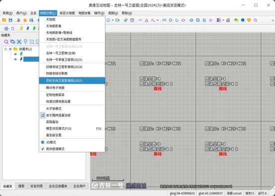Click the purple split-panel layout icon
Screen dimensions: 275x196
click(x=219, y=20)
